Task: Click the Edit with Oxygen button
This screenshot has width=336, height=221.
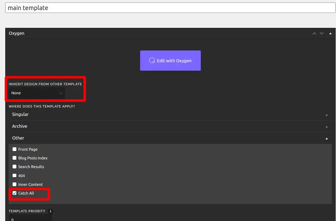Action: coord(170,61)
